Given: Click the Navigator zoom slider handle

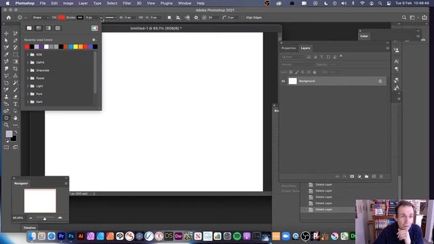Looking at the screenshot, I should tap(45, 218).
